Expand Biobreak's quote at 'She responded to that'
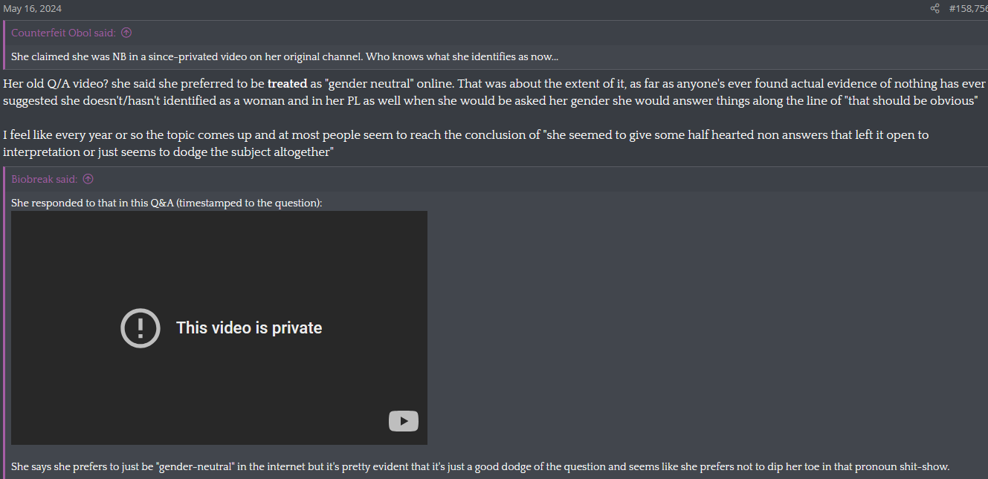This screenshot has height=479, width=988. [x=167, y=203]
